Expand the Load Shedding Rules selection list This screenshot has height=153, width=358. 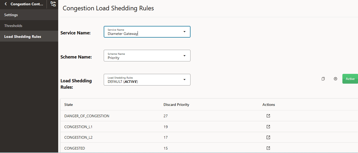click(x=184, y=79)
